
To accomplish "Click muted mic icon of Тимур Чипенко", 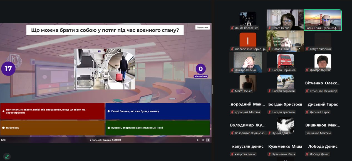I will coord(307,49).
